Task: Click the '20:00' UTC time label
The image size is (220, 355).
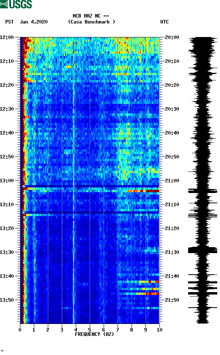Action: 172,37
